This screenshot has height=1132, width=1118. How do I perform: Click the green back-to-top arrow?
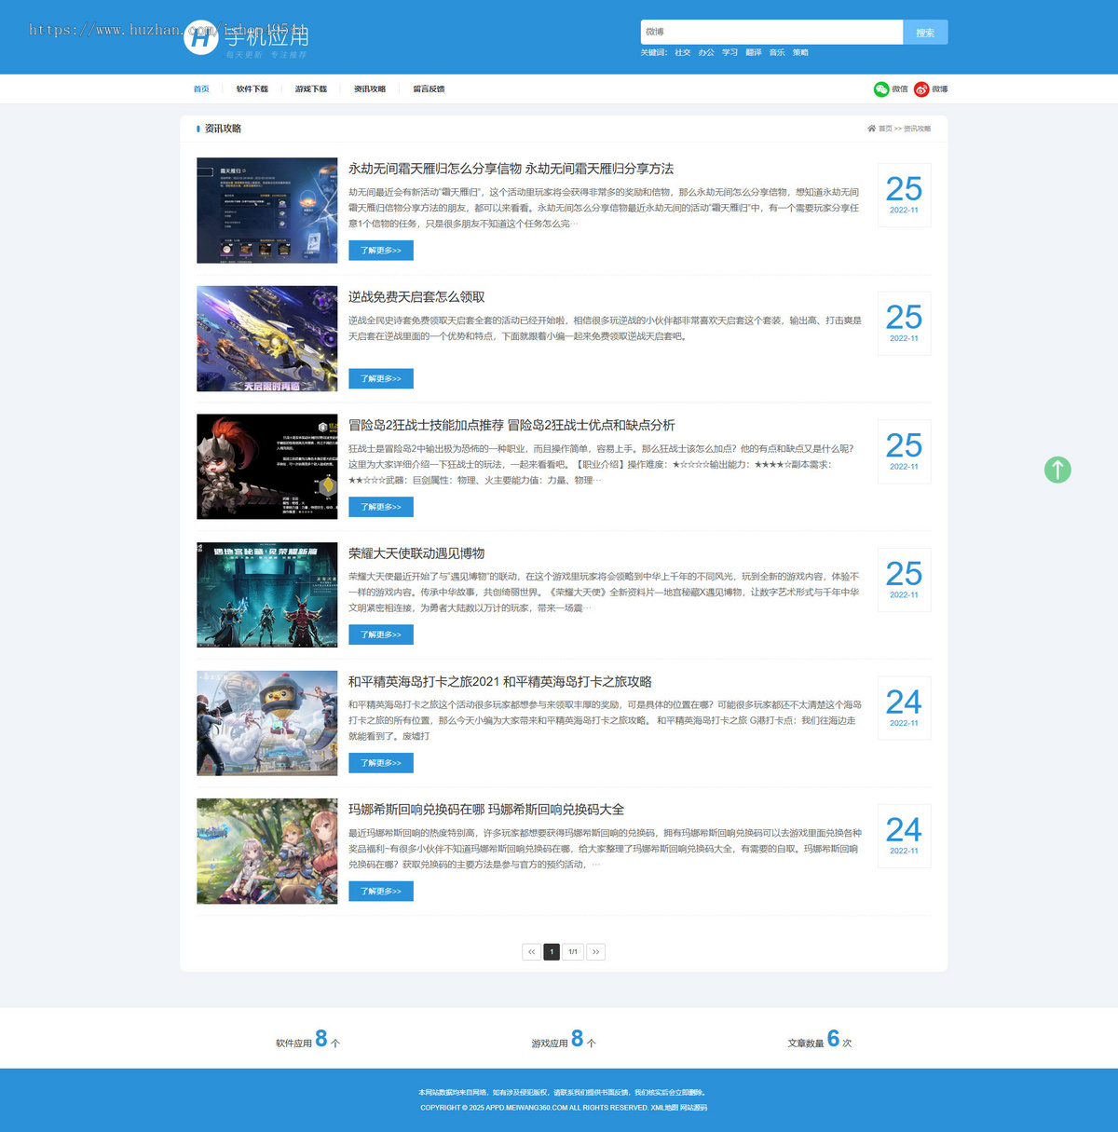point(1057,470)
